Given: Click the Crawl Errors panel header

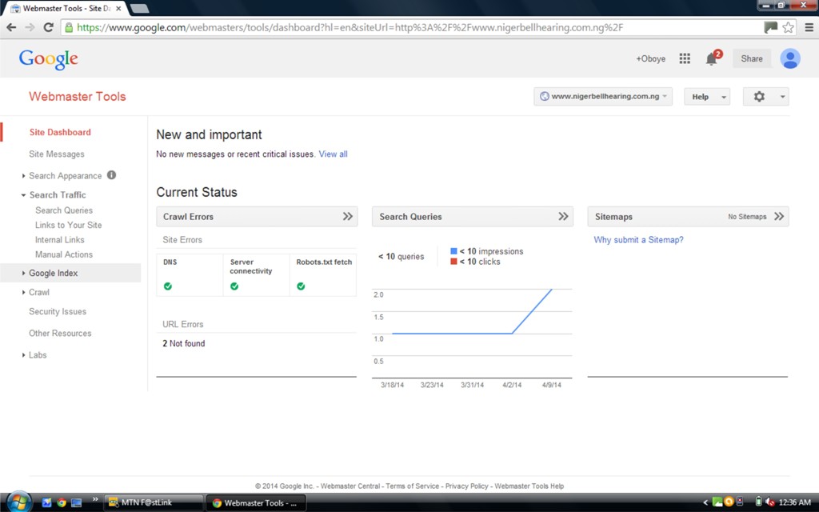Looking at the screenshot, I should [x=257, y=216].
